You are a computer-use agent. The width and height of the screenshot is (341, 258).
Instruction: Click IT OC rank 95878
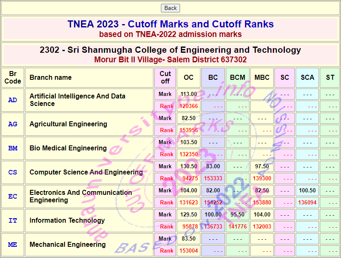coord(190,227)
